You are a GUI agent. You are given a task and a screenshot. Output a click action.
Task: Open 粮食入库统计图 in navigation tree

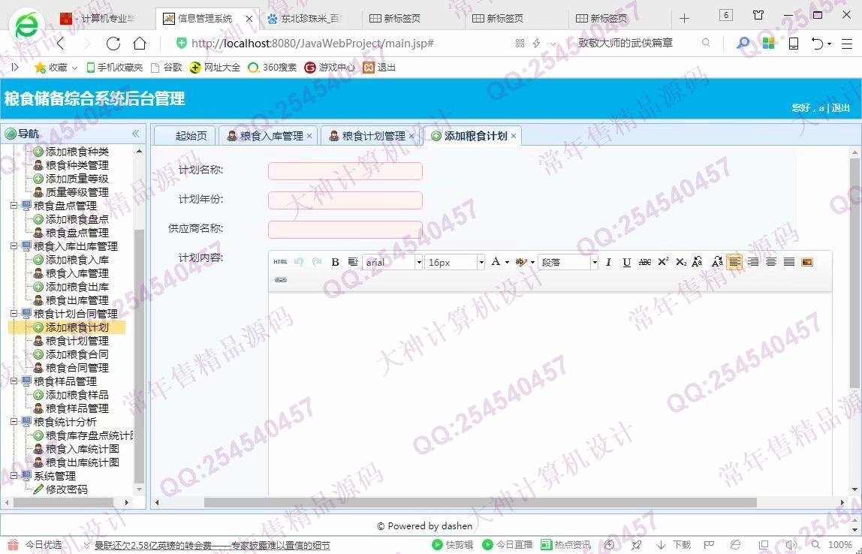coord(82,449)
